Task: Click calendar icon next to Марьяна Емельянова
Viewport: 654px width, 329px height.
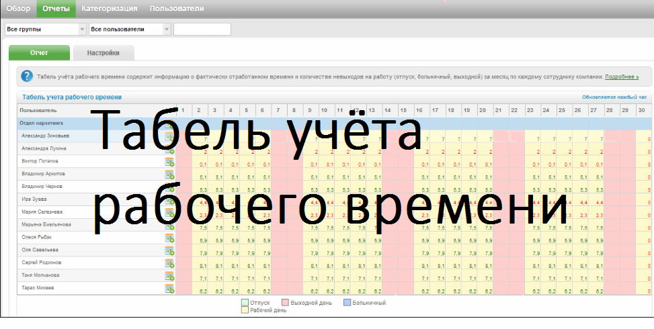Action: (x=170, y=226)
